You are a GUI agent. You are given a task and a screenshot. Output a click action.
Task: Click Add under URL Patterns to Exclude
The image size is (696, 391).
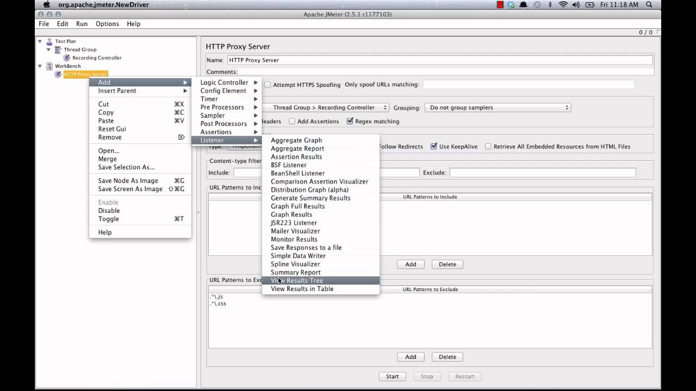[411, 357]
